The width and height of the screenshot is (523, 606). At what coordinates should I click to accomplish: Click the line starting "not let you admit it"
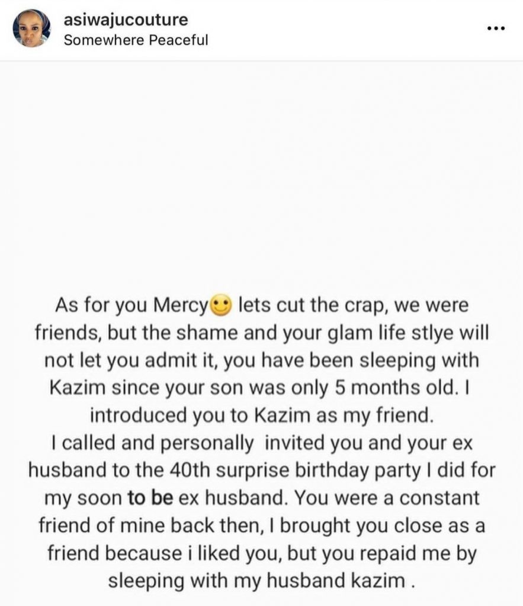261,361
